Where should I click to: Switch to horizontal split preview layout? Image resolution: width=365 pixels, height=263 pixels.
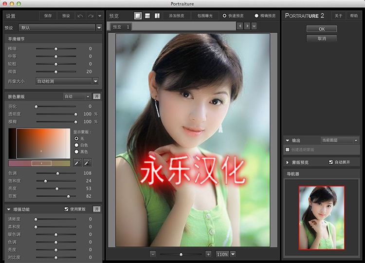(x=147, y=16)
